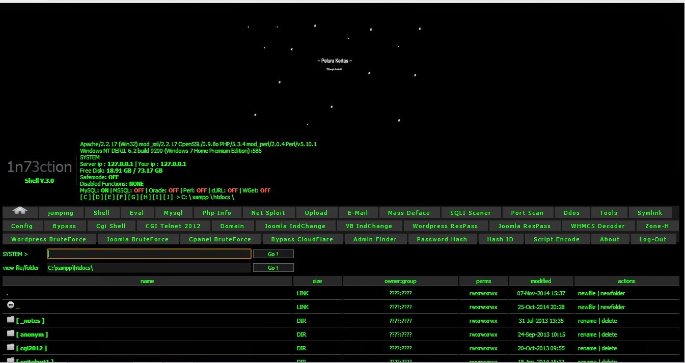The height and width of the screenshot is (363, 685).
Task: Switch to the Mysql tab
Action: [x=173, y=212]
